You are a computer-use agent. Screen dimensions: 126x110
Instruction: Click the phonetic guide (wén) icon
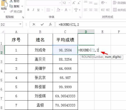click(x=76, y=10)
